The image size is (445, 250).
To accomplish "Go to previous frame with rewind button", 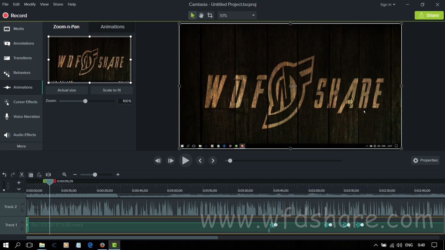I will (158, 160).
